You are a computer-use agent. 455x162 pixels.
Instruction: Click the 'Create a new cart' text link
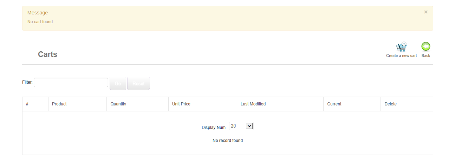click(401, 56)
